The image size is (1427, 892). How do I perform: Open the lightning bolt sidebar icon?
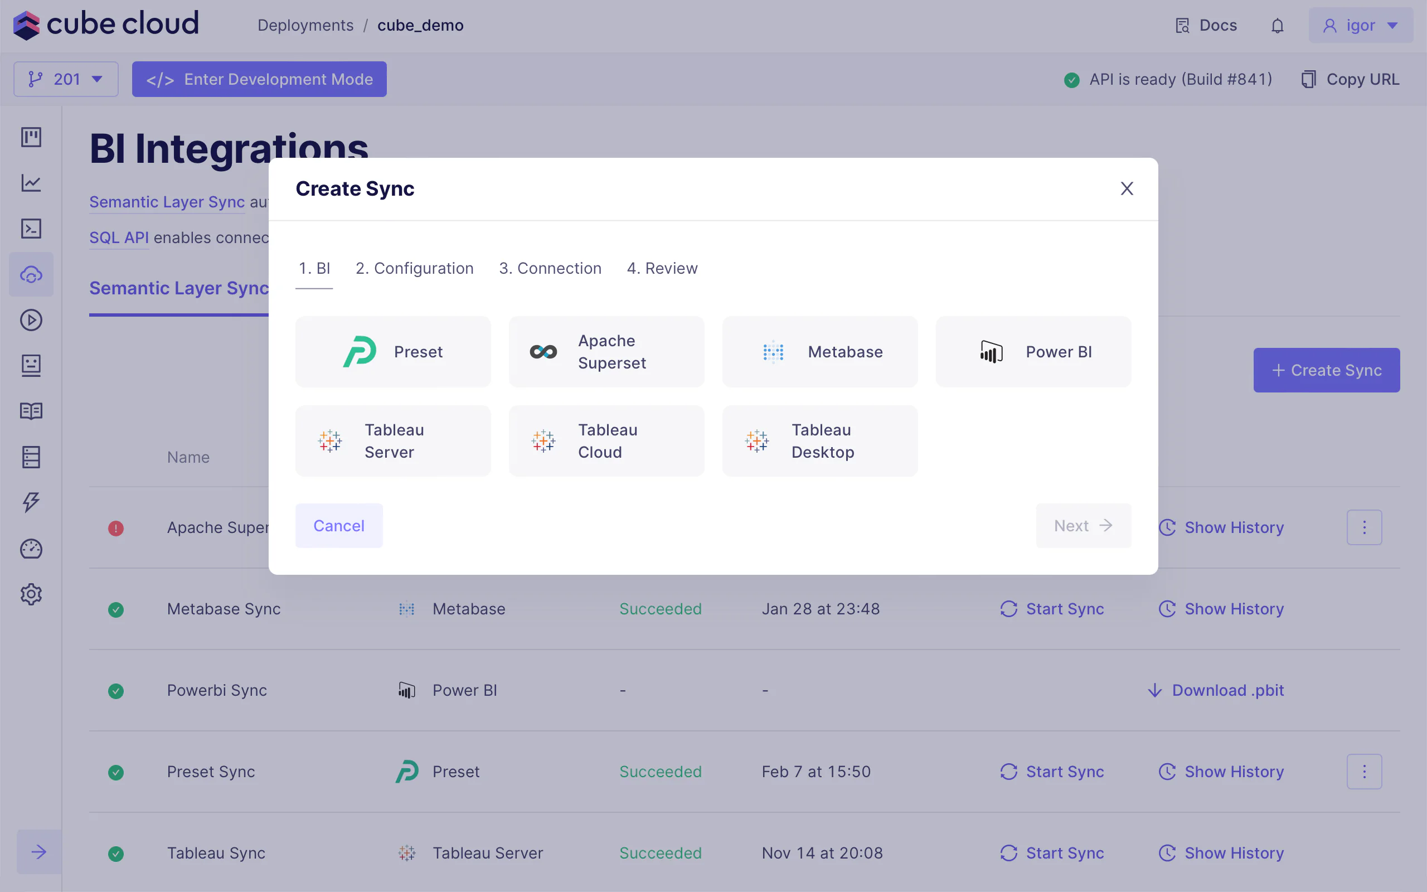(31, 503)
